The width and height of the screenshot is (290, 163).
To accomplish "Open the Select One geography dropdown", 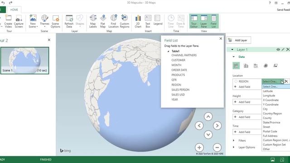I will (x=273, y=81).
